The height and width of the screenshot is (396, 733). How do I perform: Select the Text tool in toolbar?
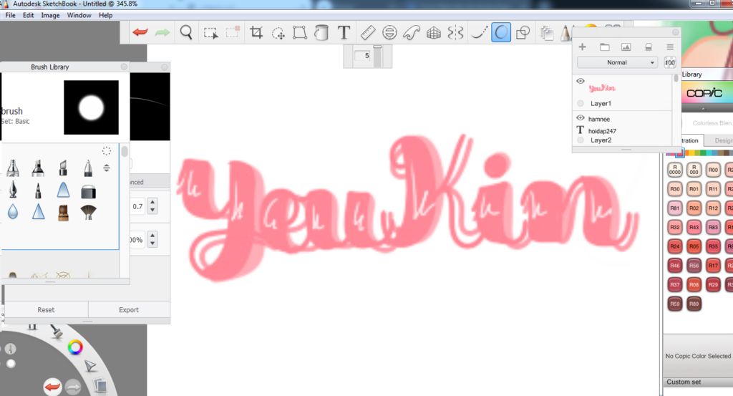pos(344,32)
